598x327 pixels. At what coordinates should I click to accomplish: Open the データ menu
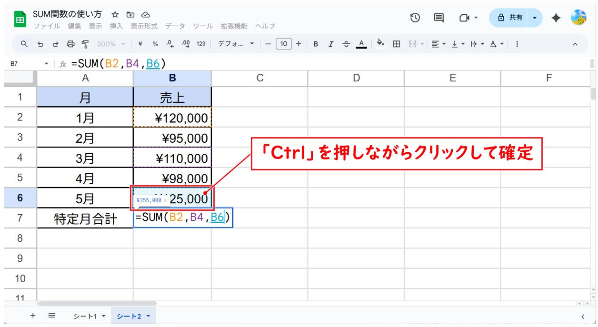point(175,26)
